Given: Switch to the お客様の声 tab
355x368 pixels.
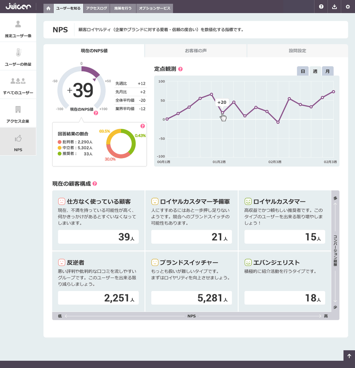Looking at the screenshot, I should pyautogui.click(x=195, y=51).
